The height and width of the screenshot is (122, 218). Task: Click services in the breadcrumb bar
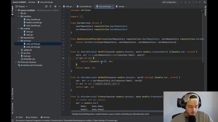pos(32,2)
